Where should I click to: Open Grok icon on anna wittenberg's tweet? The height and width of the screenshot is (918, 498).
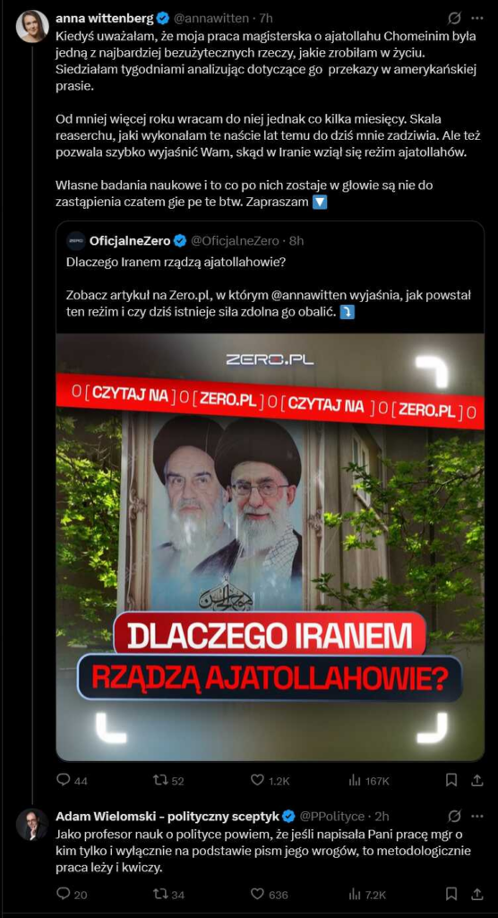(x=454, y=19)
